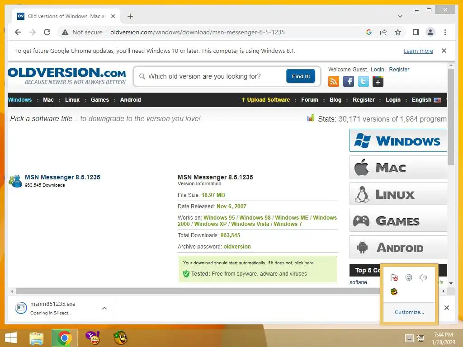The width and height of the screenshot is (463, 347).
Task: Click Upload Software in nav bar
Action: (x=266, y=100)
